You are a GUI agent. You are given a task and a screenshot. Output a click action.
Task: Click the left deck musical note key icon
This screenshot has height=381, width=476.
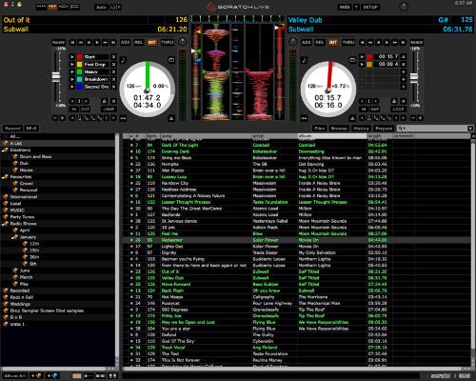pos(123,60)
